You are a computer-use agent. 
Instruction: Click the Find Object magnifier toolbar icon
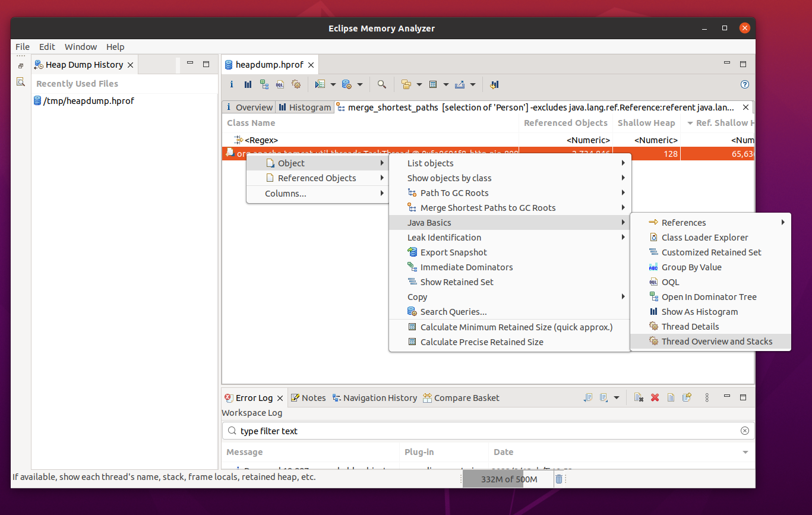click(x=382, y=84)
